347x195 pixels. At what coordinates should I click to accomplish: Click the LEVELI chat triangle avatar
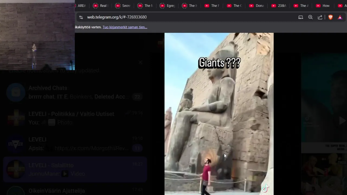click(x=16, y=144)
